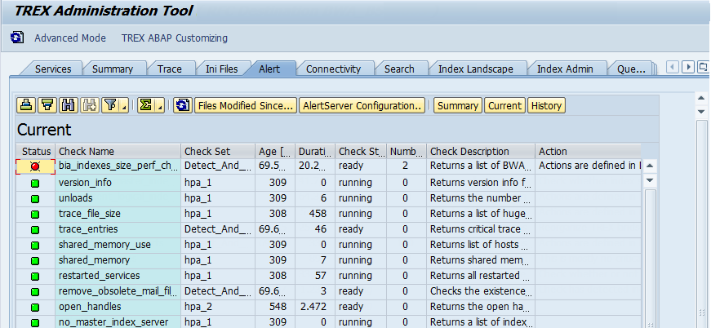The height and width of the screenshot is (328, 711).
Task: Click the Find binoculars icon
Action: tap(69, 105)
